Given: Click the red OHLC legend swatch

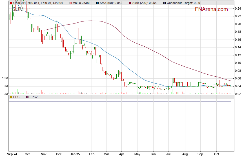Looking at the screenshot, I should click(x=11, y=3).
